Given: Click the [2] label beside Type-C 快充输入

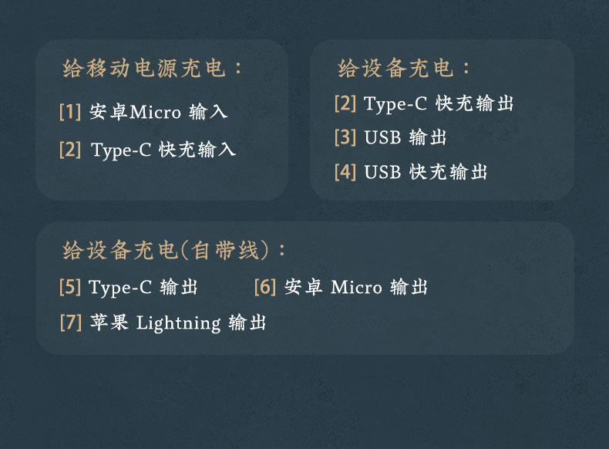Looking at the screenshot, I should [70, 150].
